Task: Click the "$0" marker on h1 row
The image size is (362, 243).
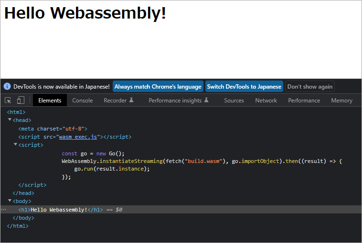Action: (x=119, y=210)
